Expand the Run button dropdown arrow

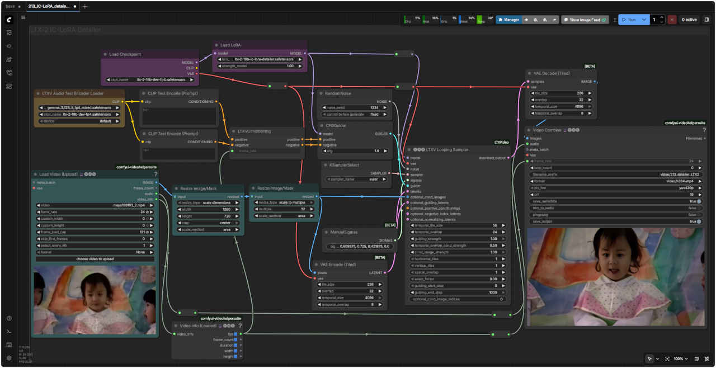pyautogui.click(x=644, y=20)
